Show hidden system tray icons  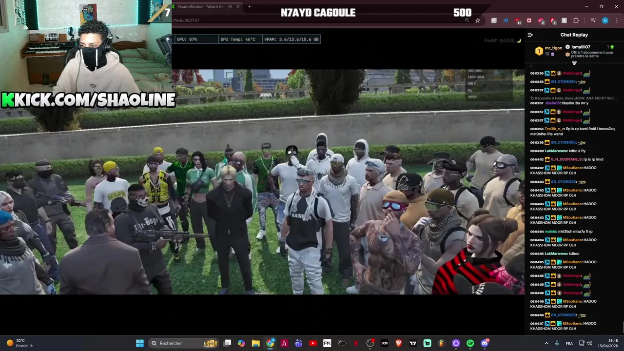546,343
